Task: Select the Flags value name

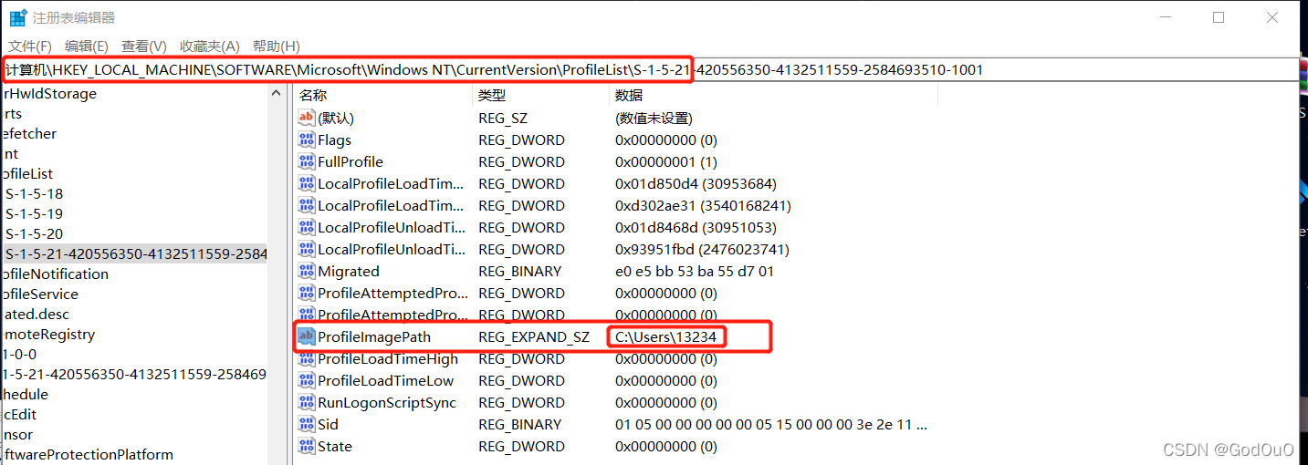Action: (x=334, y=139)
